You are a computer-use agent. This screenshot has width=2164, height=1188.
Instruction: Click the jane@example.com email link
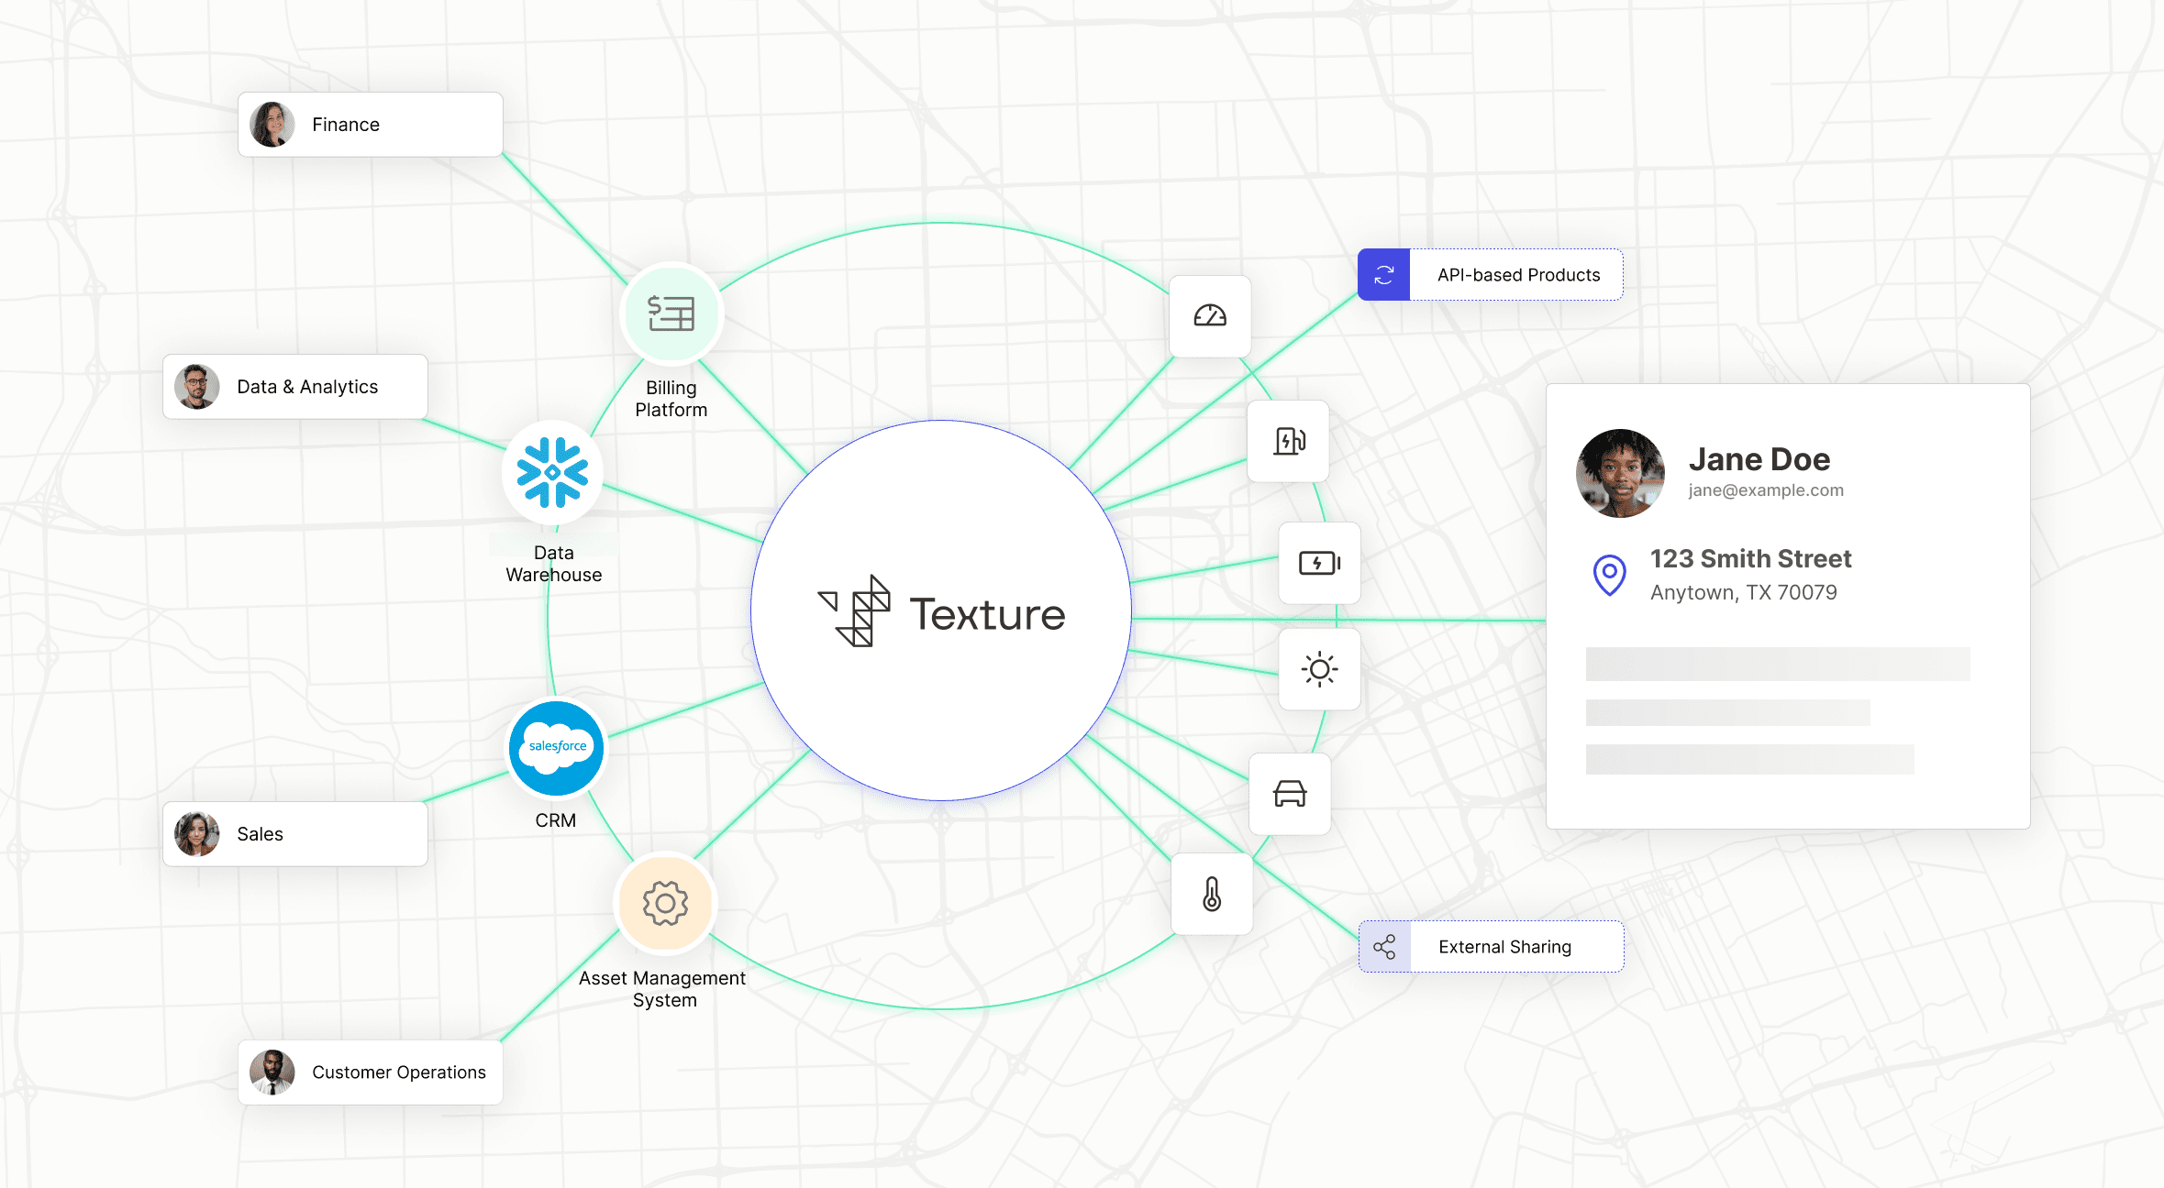tap(1766, 490)
